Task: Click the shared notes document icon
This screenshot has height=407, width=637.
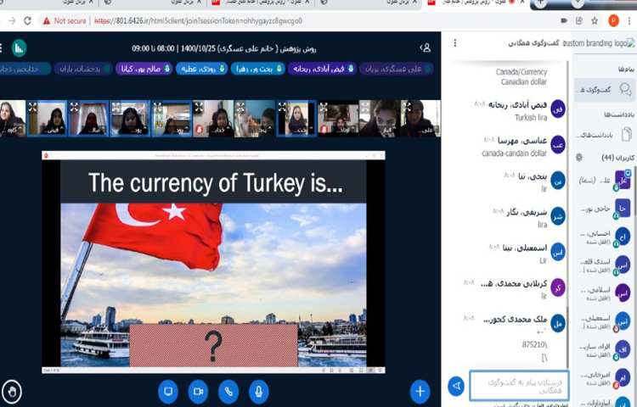Action: [627, 134]
